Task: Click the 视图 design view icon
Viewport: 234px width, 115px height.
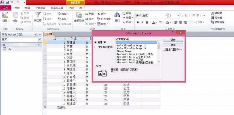Action: (5, 15)
